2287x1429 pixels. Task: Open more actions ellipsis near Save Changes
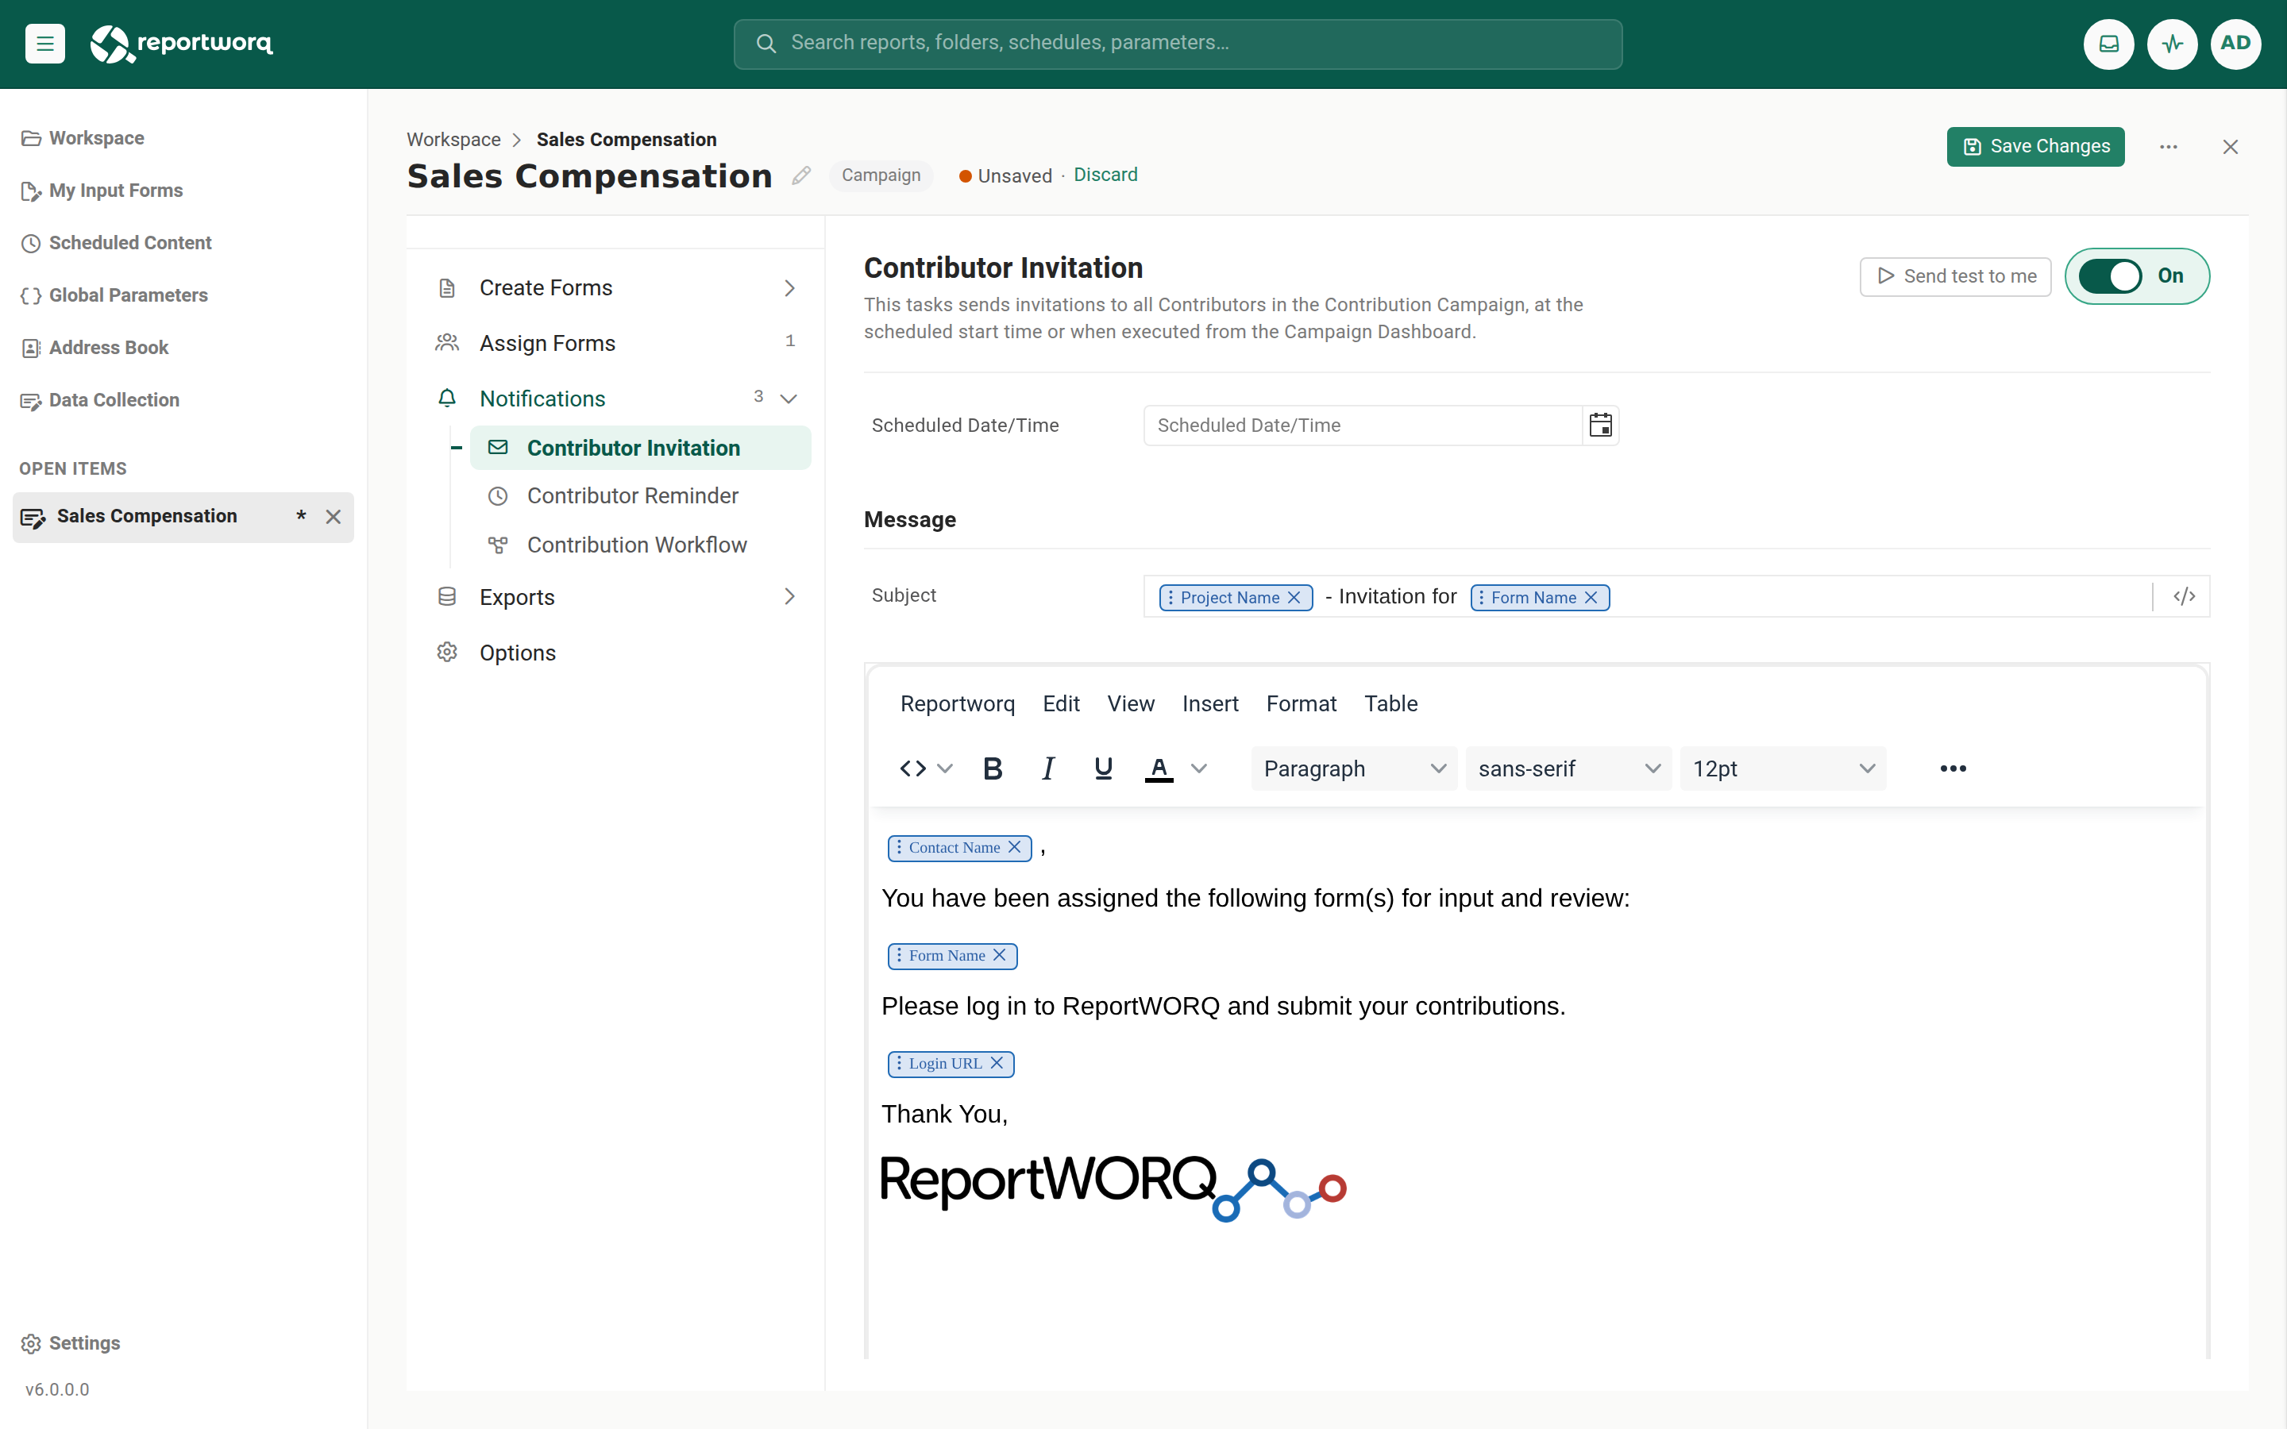[2169, 147]
